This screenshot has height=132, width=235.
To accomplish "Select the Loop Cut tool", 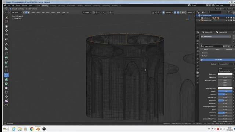I will click(6, 71).
